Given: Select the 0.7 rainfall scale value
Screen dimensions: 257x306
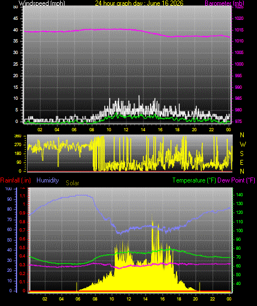Looking at the screenshot, I should [x=23, y=230].
